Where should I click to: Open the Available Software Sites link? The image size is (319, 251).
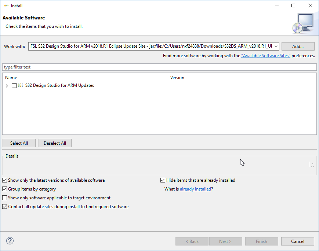266,56
